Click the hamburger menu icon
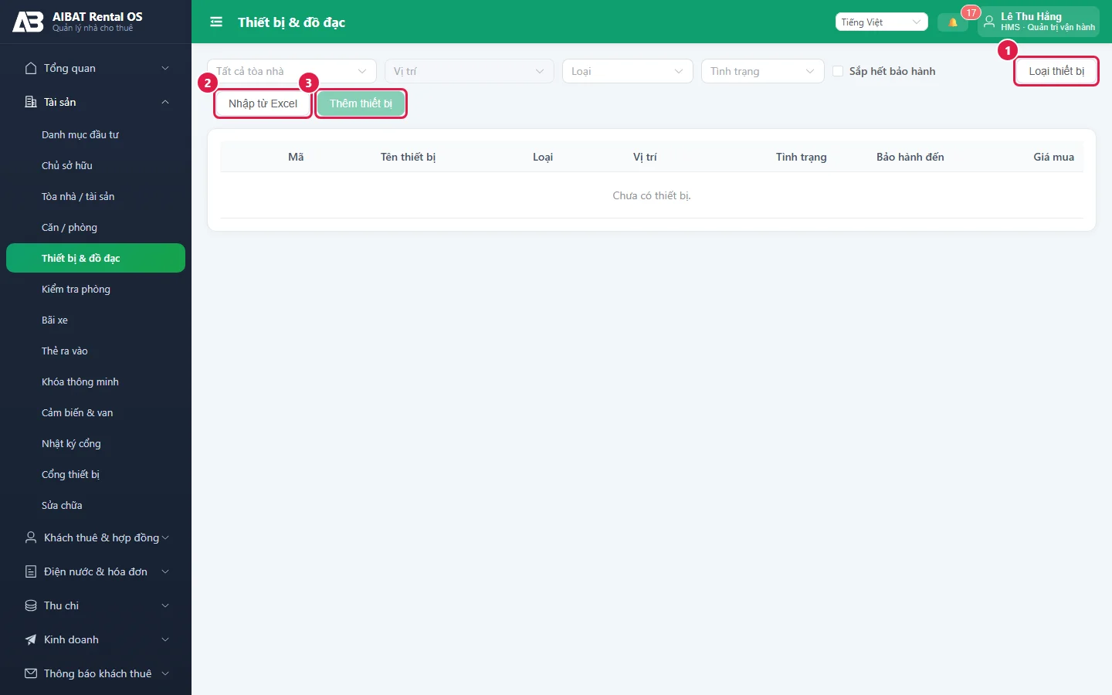 click(216, 22)
